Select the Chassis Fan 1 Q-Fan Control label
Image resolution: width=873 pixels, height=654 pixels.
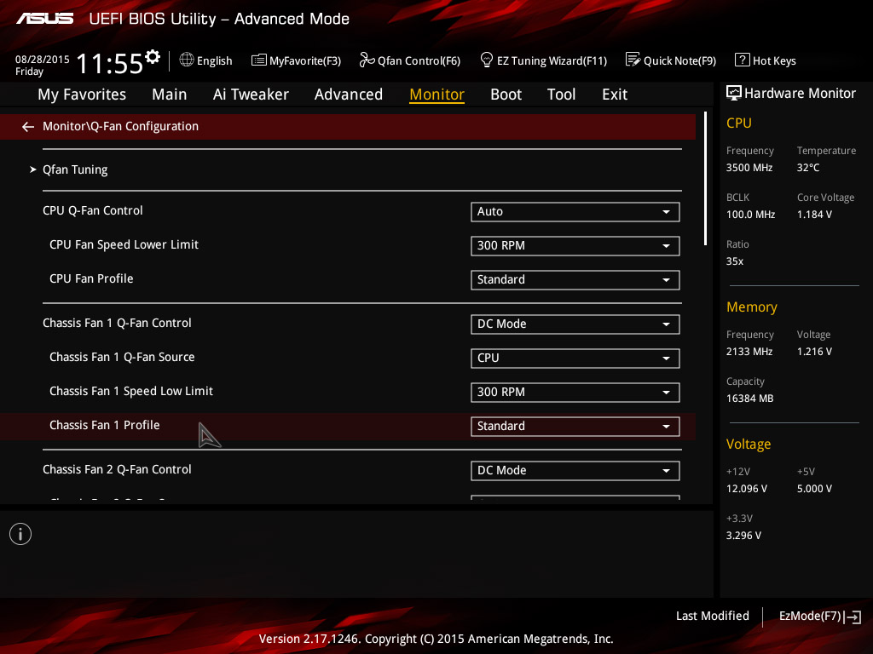(x=117, y=323)
